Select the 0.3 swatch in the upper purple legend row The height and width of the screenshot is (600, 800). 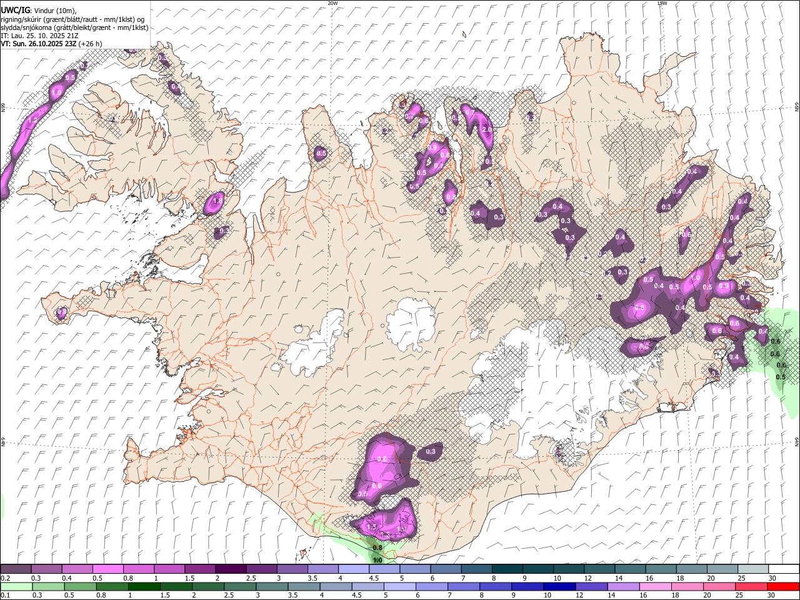tap(46, 569)
